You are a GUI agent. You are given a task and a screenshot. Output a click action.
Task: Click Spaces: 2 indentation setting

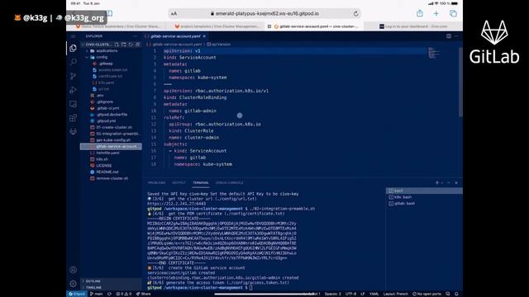click(x=332, y=294)
